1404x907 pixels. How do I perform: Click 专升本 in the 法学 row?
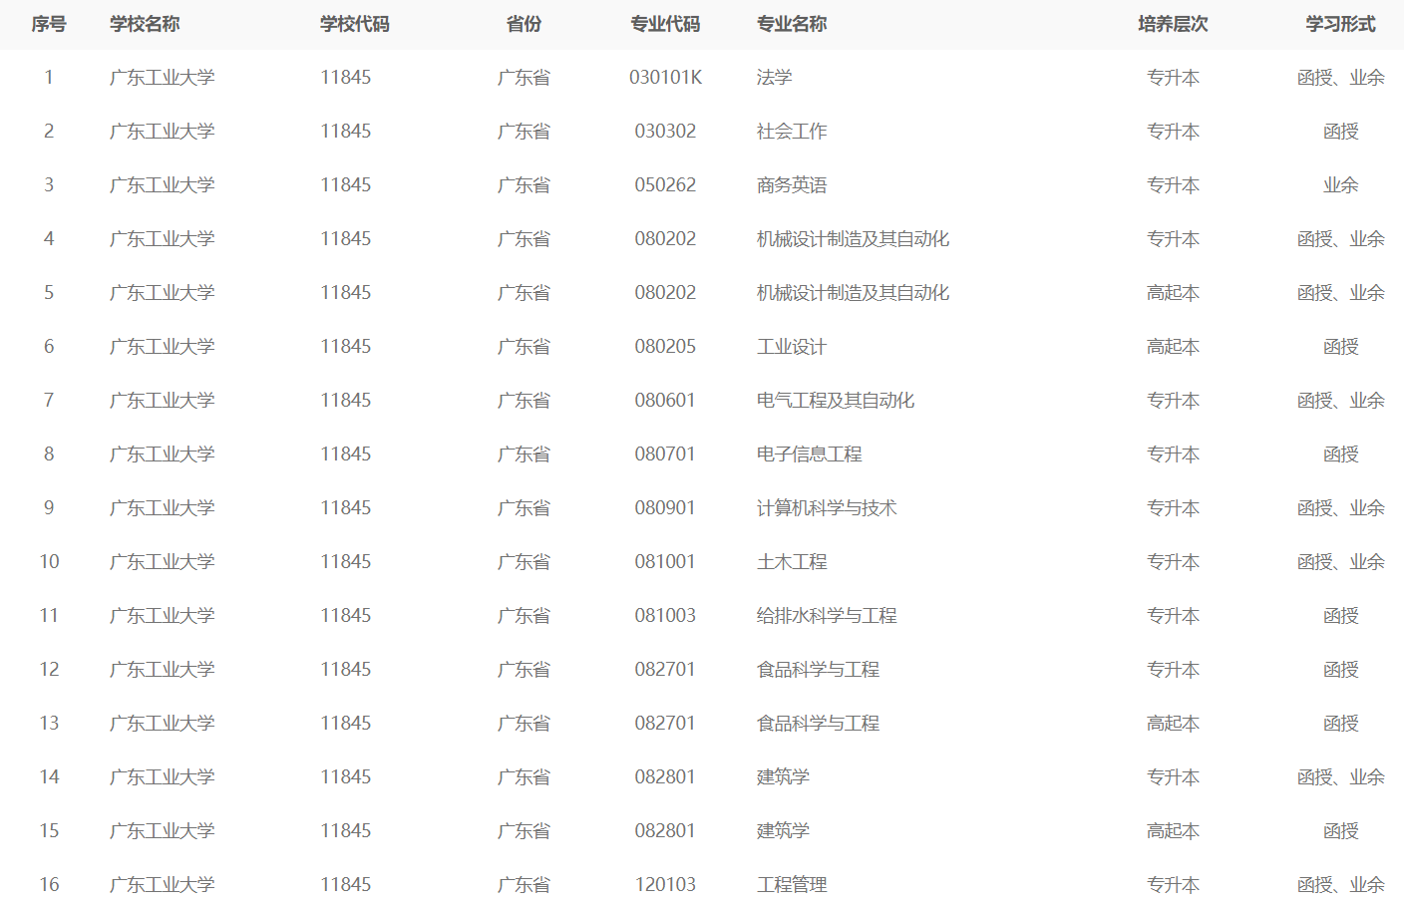(1173, 78)
